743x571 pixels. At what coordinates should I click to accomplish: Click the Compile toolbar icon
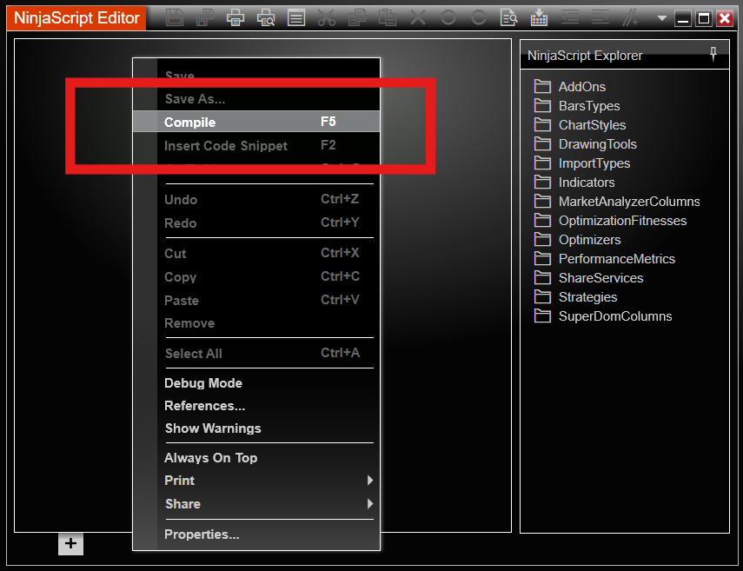click(x=540, y=17)
